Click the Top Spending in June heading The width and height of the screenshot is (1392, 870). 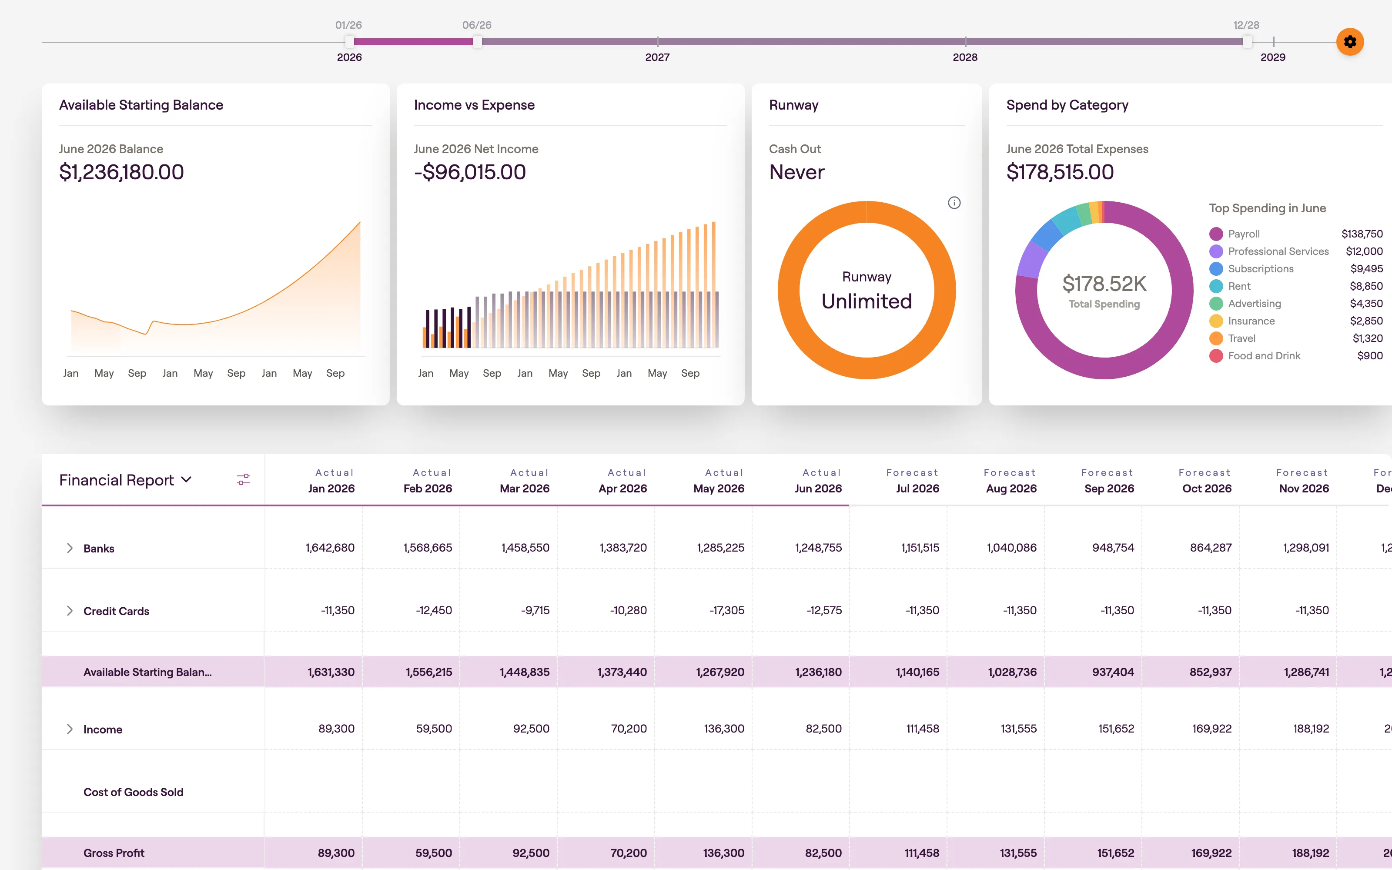pos(1267,208)
